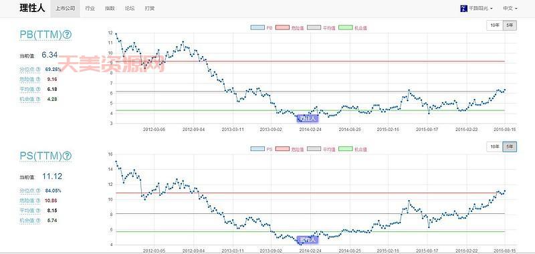Click the user avatar icon in the top bar
Image resolution: width=535 pixels, height=254 pixels.
point(463,9)
